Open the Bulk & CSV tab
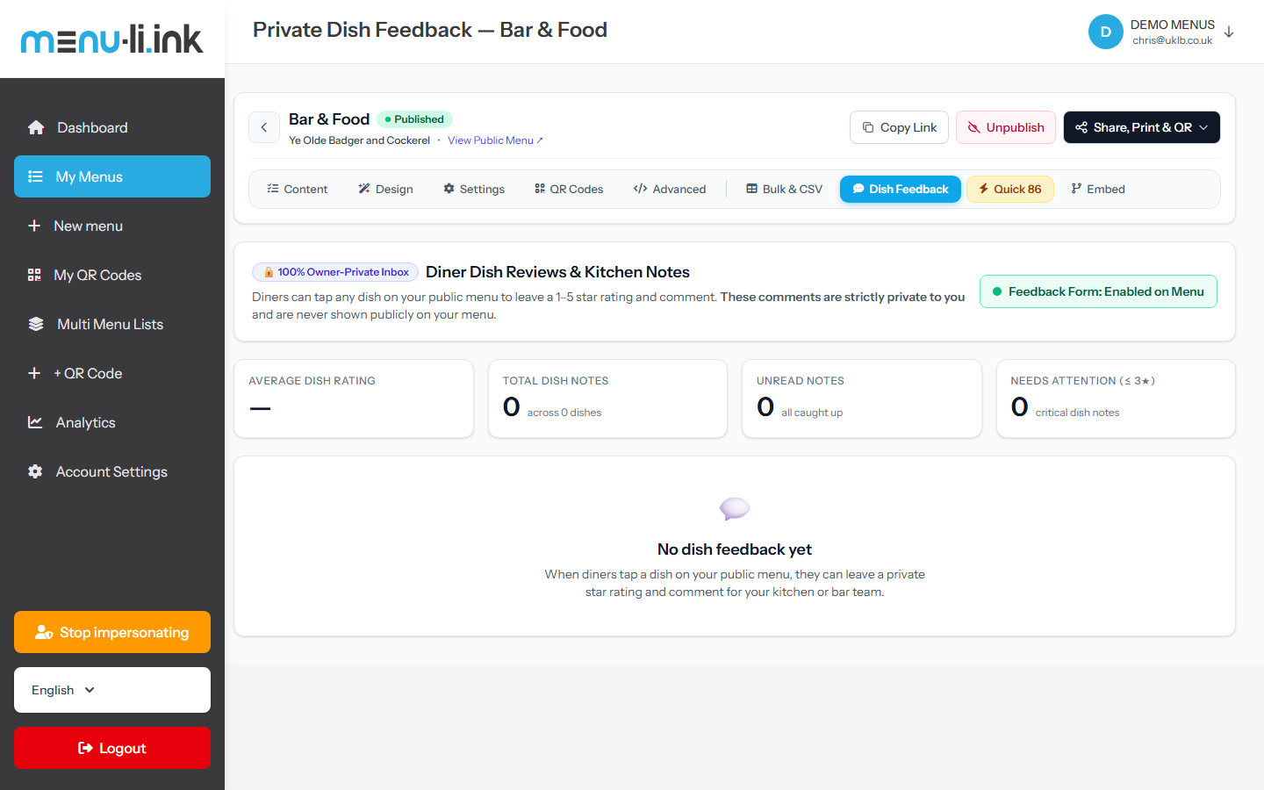 785,189
